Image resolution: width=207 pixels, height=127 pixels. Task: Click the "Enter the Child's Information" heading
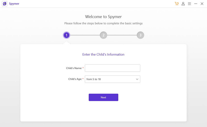point(103,55)
